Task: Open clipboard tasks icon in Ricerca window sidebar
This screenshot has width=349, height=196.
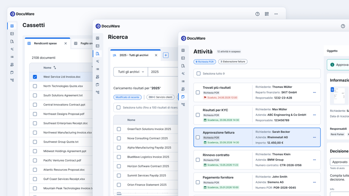Action: (97, 85)
